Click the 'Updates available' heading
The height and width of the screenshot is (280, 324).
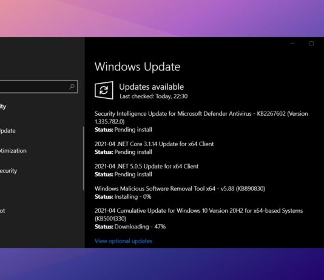[x=152, y=87]
